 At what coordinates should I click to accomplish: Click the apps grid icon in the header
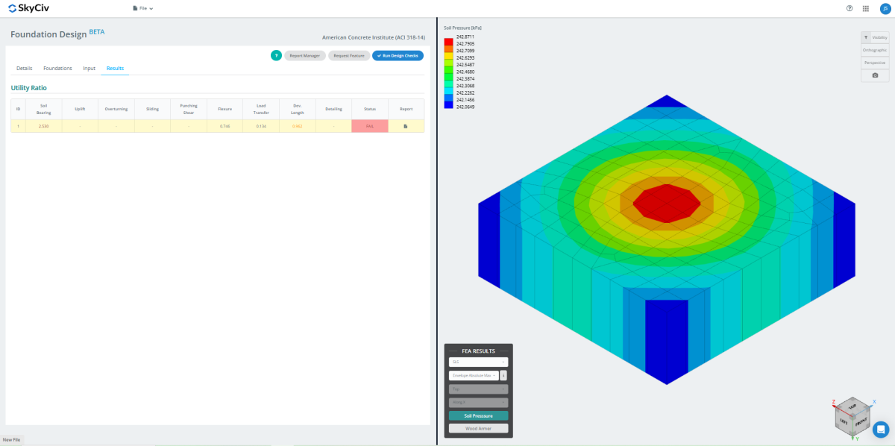coord(865,9)
